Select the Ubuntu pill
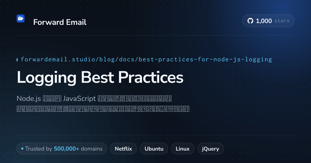Viewport: 311px width, 163px height. [x=154, y=149]
